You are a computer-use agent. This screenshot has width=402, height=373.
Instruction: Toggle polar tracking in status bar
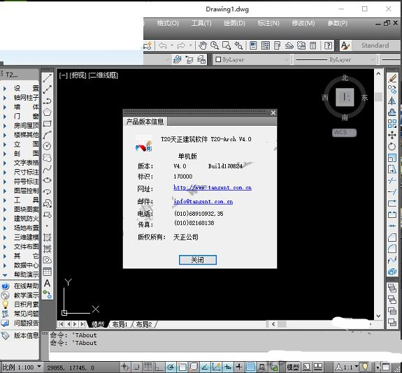pos(171,367)
